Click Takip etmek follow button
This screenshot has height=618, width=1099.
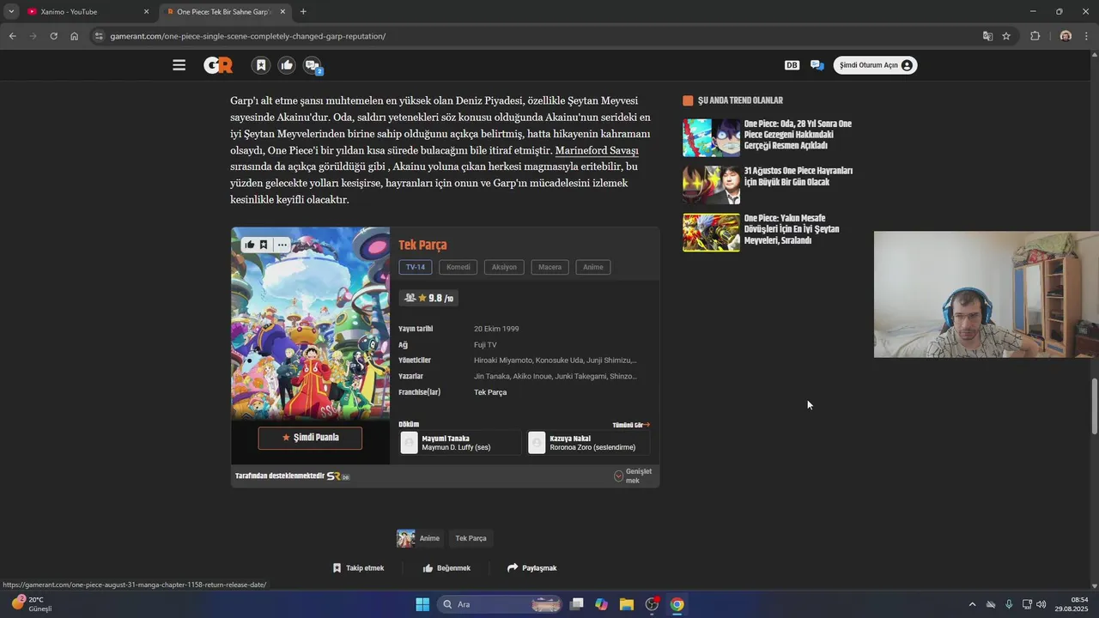click(x=358, y=568)
